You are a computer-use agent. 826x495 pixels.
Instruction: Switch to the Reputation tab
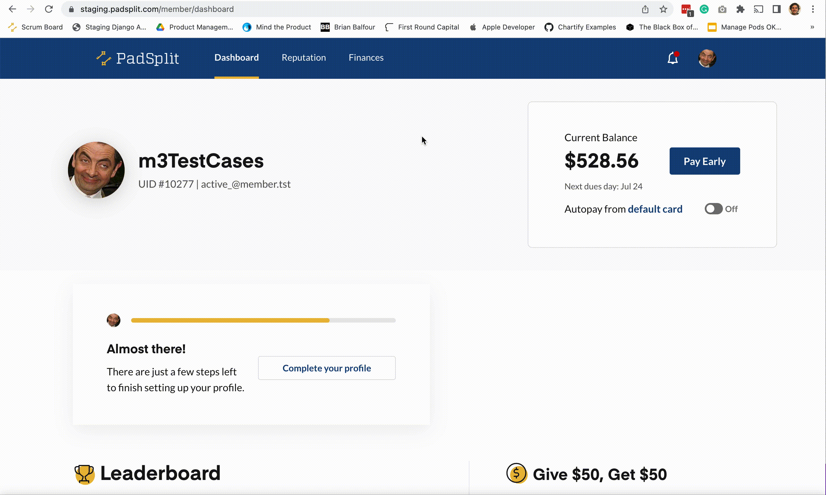304,58
